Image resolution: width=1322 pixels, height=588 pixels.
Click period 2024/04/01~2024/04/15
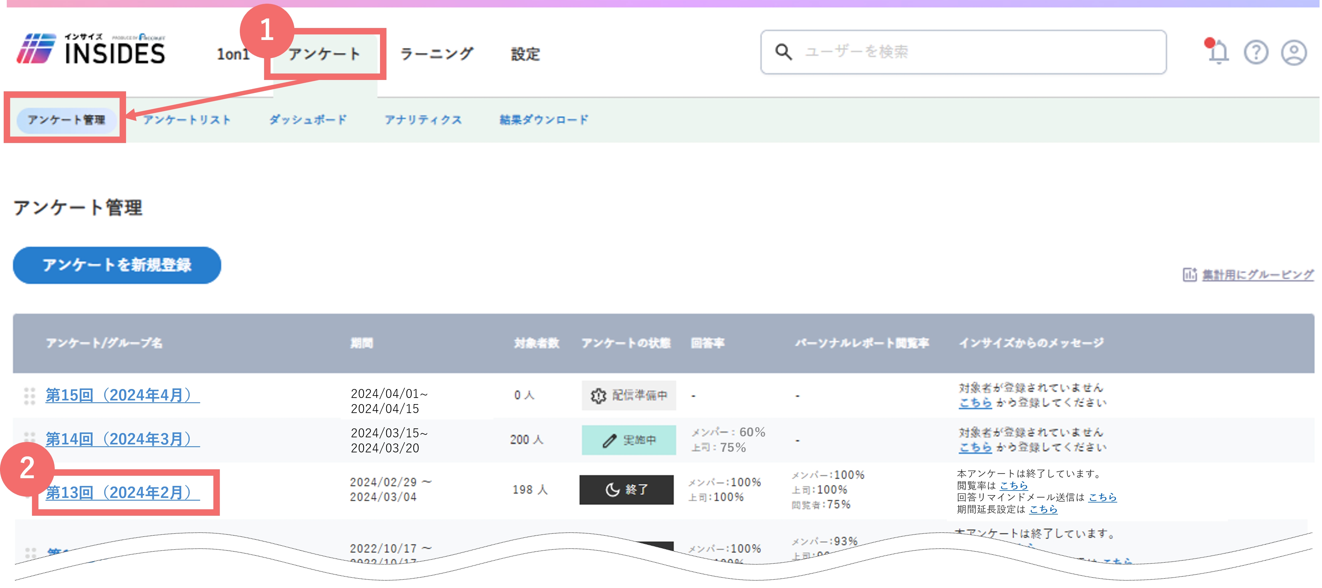coord(389,401)
